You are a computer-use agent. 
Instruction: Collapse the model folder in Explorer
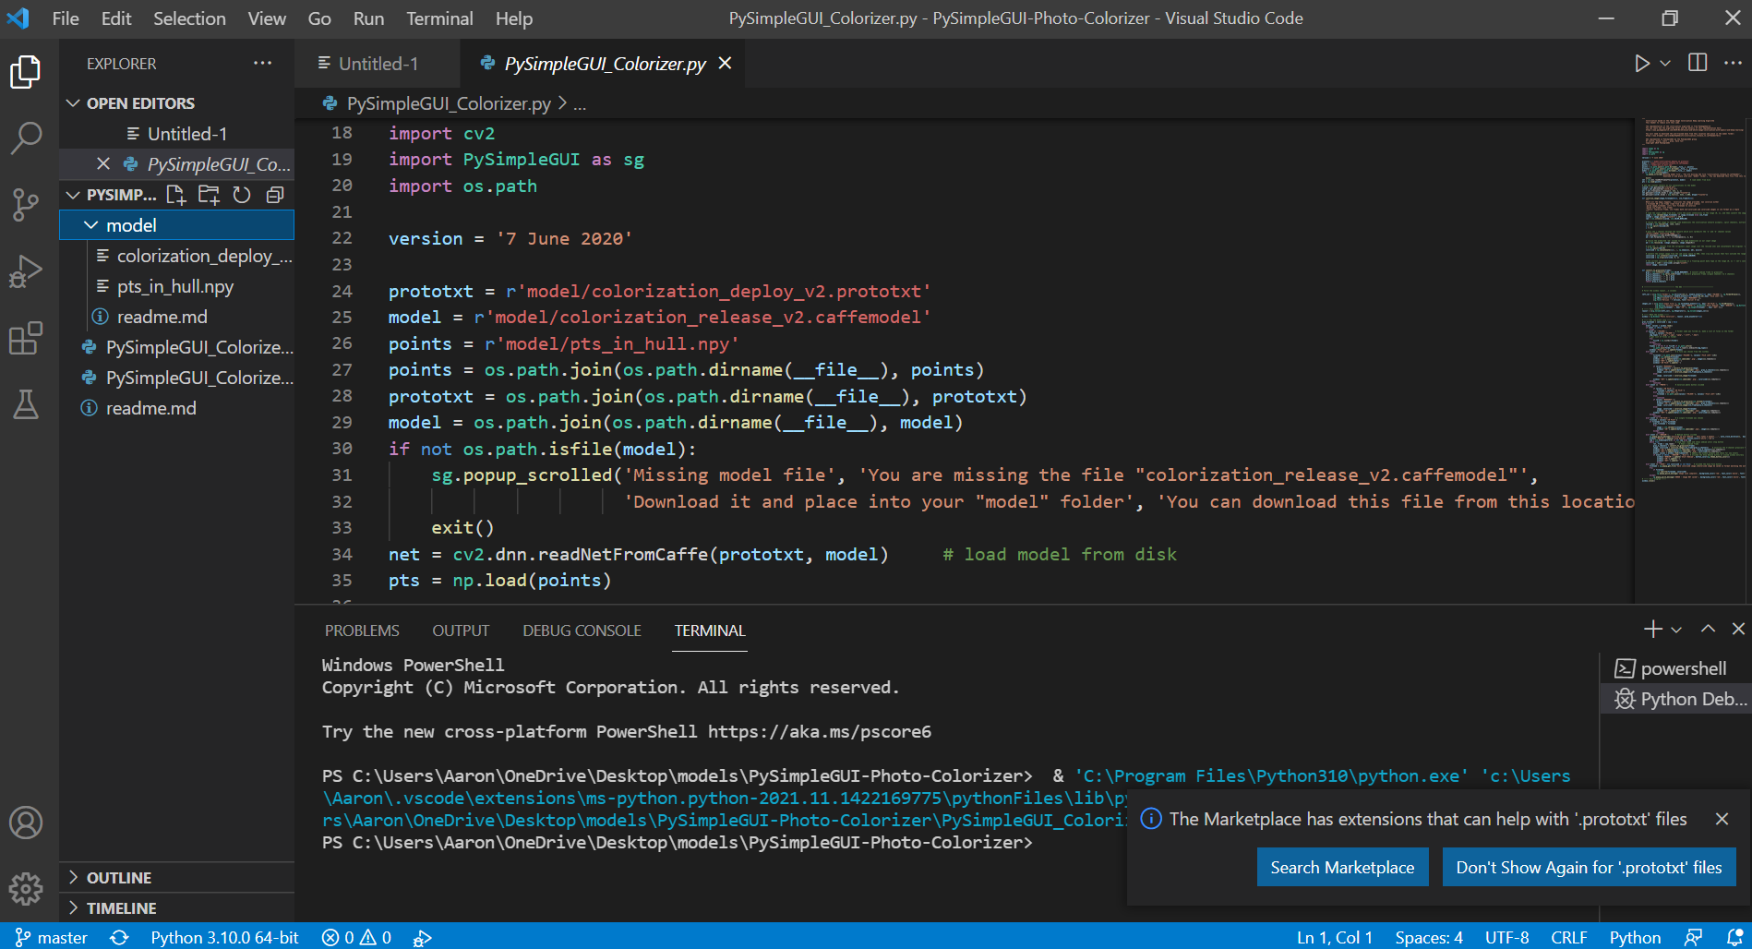tap(90, 224)
